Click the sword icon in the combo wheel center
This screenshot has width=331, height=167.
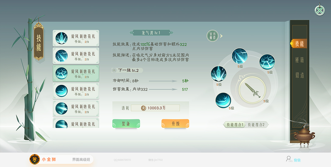[252, 90]
